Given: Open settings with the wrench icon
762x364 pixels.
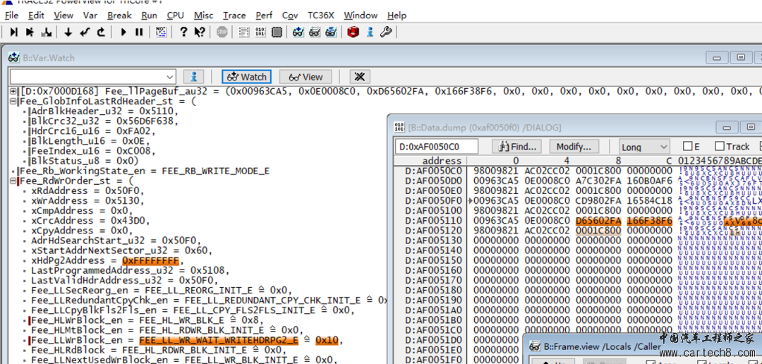Looking at the screenshot, I should [386, 32].
